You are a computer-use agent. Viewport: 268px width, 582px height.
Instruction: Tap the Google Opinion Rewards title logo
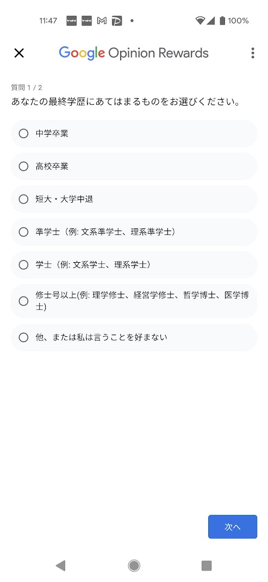[134, 53]
